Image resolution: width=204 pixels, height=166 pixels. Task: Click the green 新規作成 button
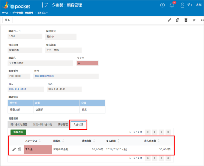(x=18, y=132)
